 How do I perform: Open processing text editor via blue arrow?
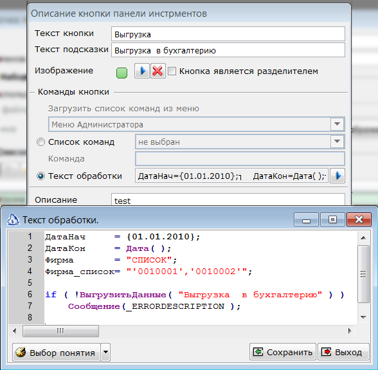pyautogui.click(x=337, y=176)
